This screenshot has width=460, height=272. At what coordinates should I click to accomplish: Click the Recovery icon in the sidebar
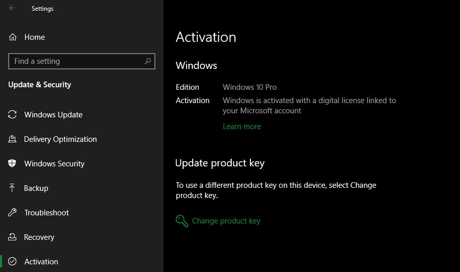click(x=12, y=237)
